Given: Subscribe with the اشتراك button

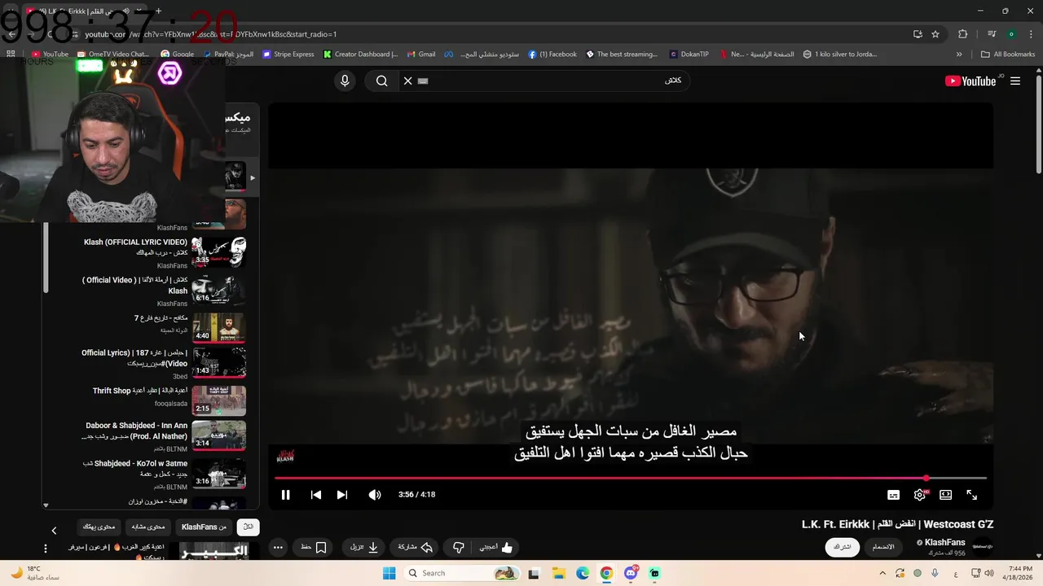Looking at the screenshot, I should pos(842,547).
